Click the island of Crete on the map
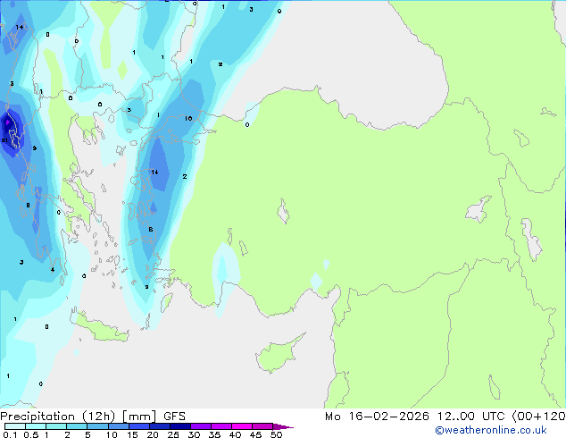This screenshot has width=566, height=438. click(x=100, y=328)
